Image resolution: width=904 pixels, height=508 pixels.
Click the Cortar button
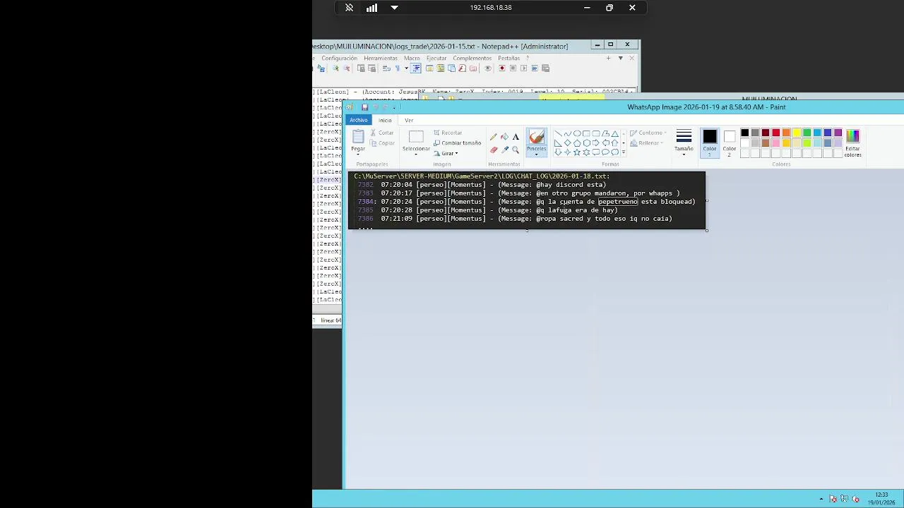coord(382,133)
